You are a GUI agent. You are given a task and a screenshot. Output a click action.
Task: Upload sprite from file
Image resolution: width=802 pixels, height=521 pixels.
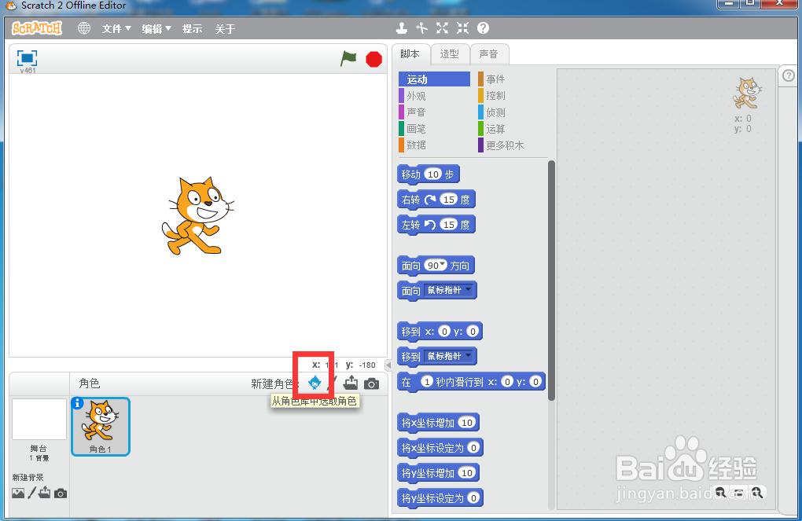[351, 383]
